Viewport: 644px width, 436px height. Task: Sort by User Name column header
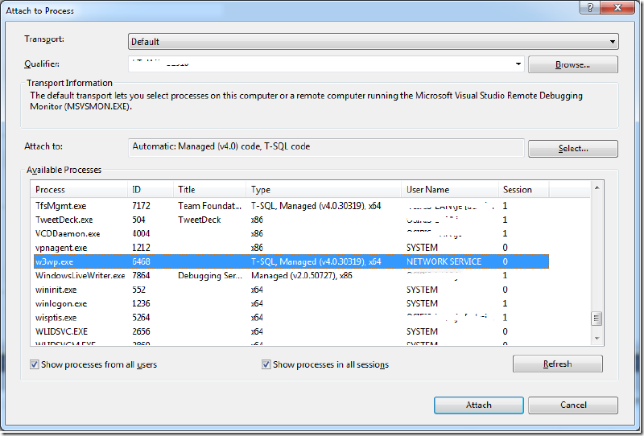[x=450, y=190]
